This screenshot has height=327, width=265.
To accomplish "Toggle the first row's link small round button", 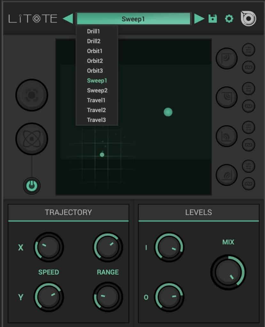I will (x=248, y=67).
